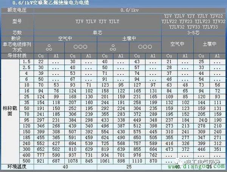Select the YJV YJLV YJY YJLY model cell

(x=98, y=22)
